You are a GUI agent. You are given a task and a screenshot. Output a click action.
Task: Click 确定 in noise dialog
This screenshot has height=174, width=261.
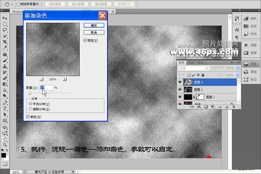tap(94, 25)
